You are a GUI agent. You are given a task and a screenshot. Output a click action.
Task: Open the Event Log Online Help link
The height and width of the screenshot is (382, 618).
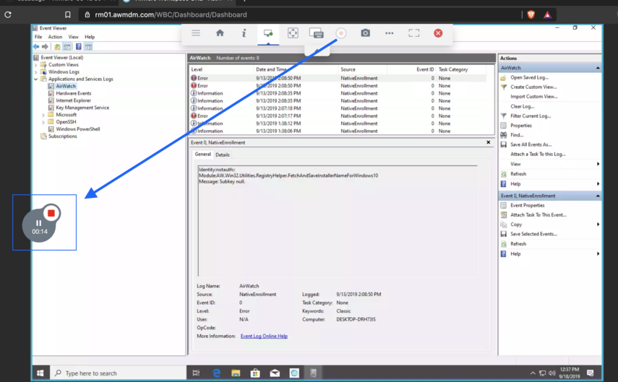(264, 336)
